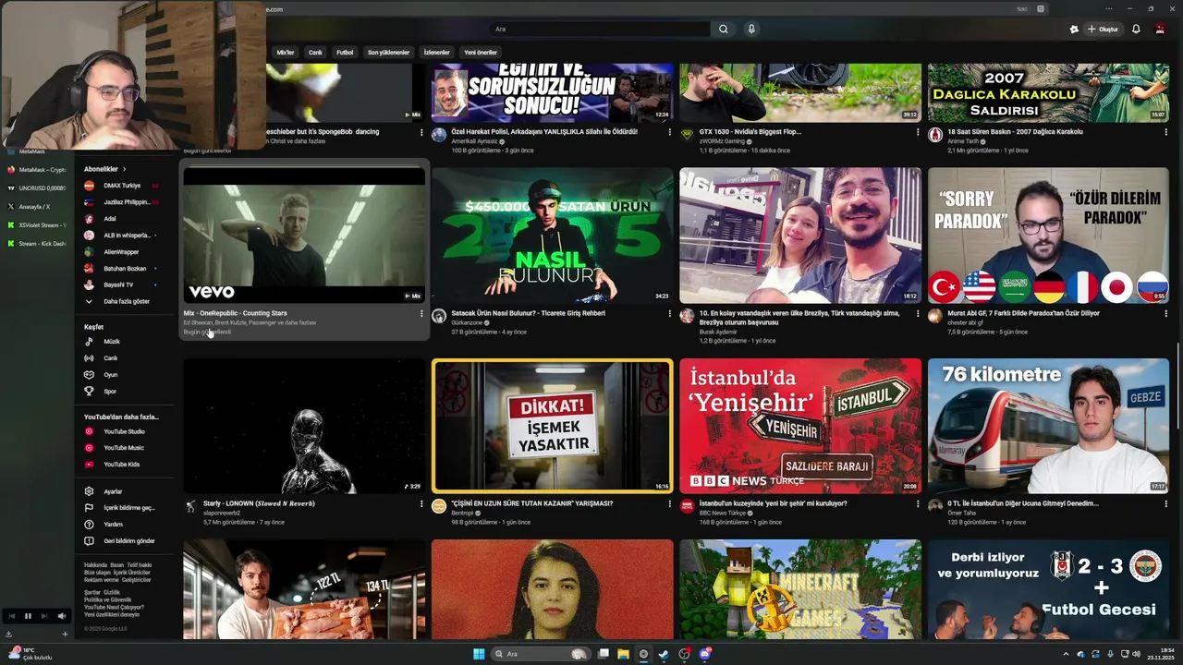Play the DİKKAT İŞEMEK YASAKTIR thumbnail
1183x665 pixels.
click(553, 426)
